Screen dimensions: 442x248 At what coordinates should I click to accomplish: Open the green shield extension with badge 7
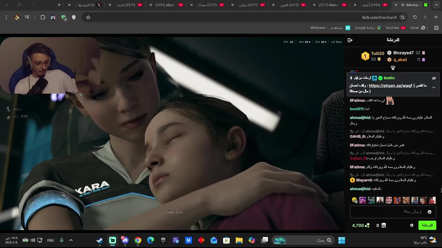(64, 18)
